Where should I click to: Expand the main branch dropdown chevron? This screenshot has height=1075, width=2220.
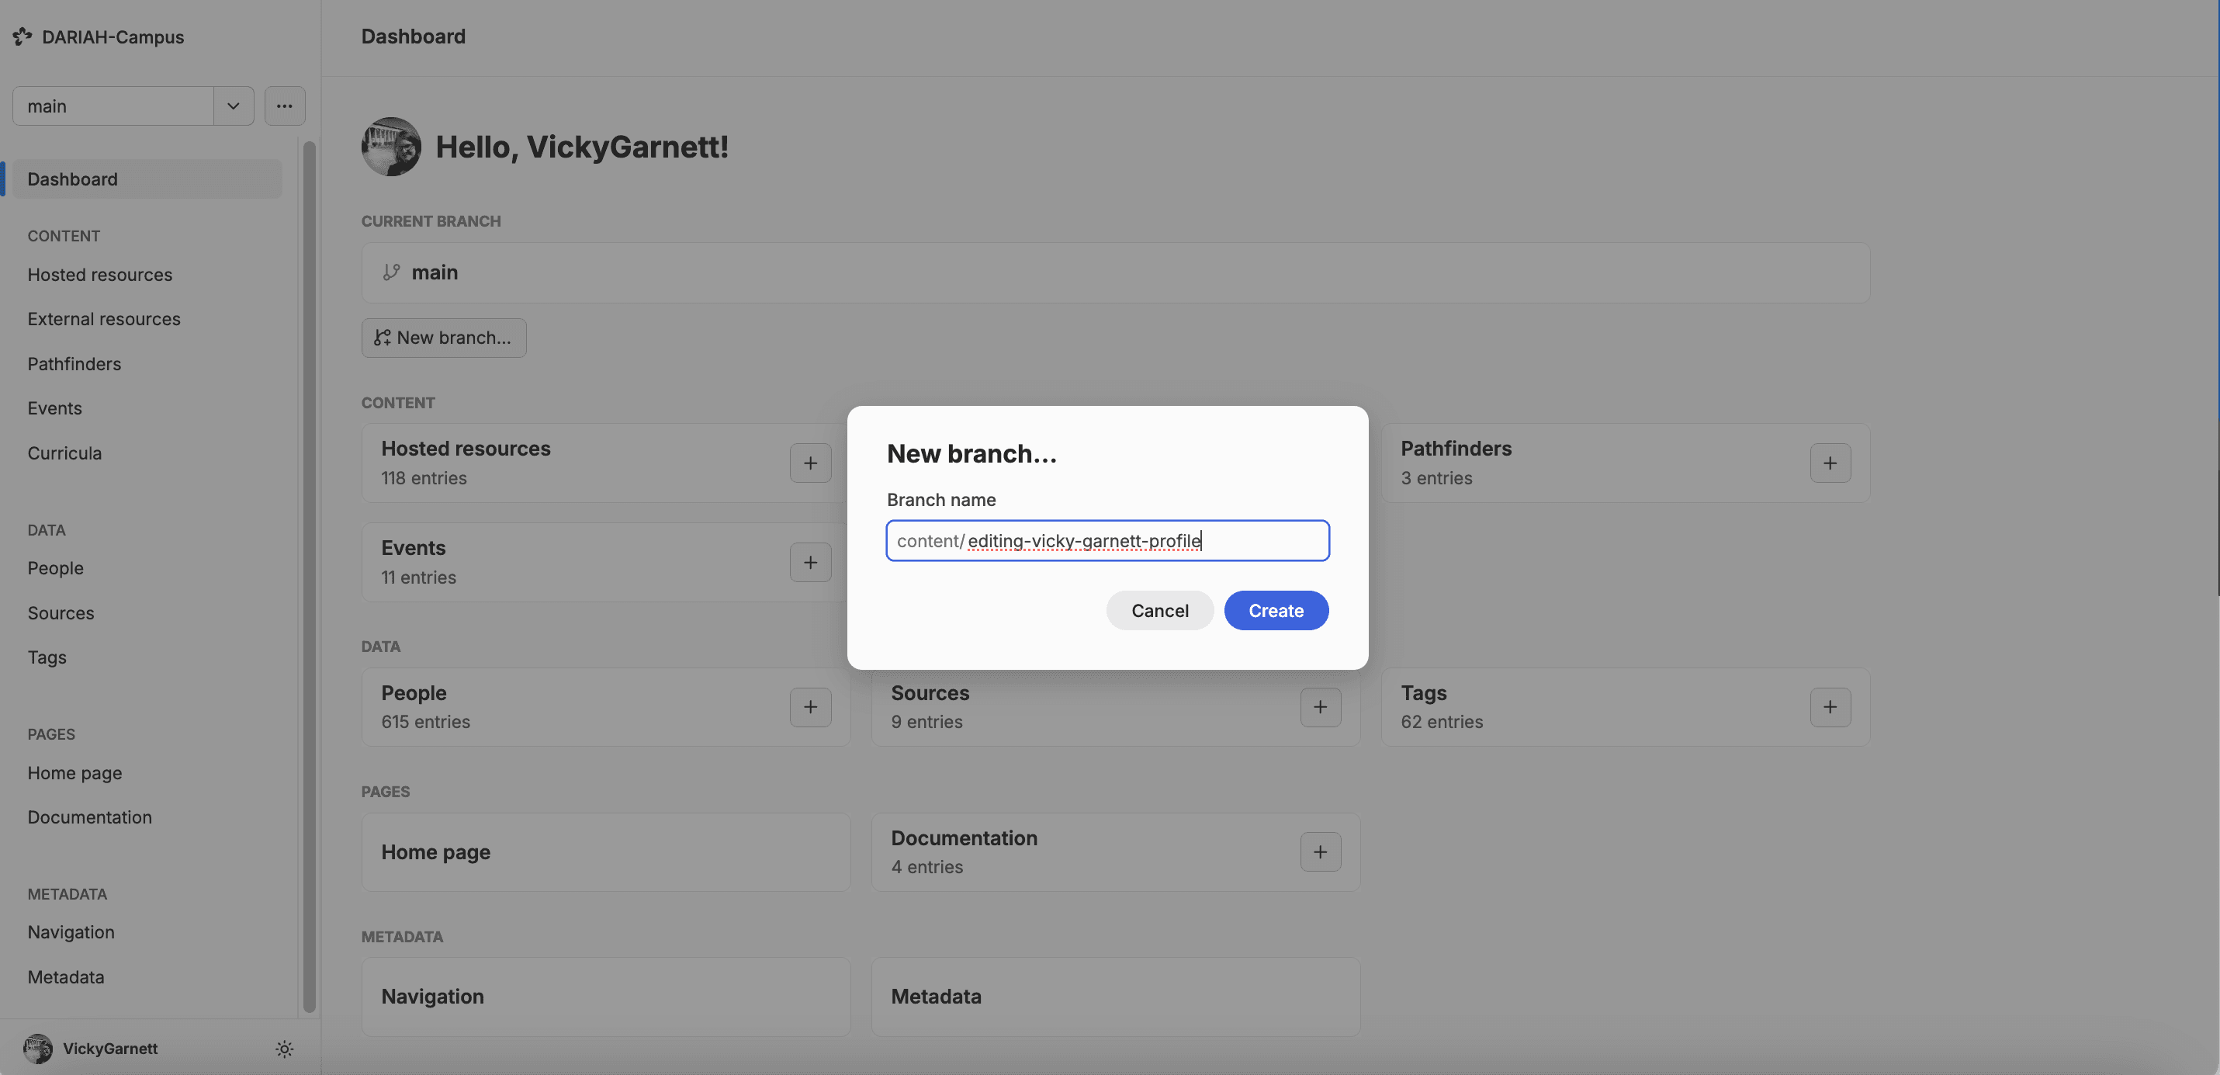(233, 106)
